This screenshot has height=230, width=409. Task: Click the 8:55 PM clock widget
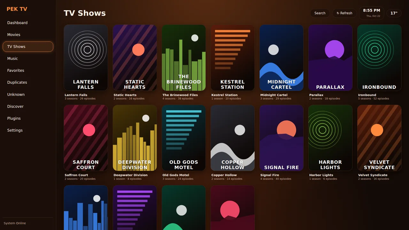(x=372, y=13)
